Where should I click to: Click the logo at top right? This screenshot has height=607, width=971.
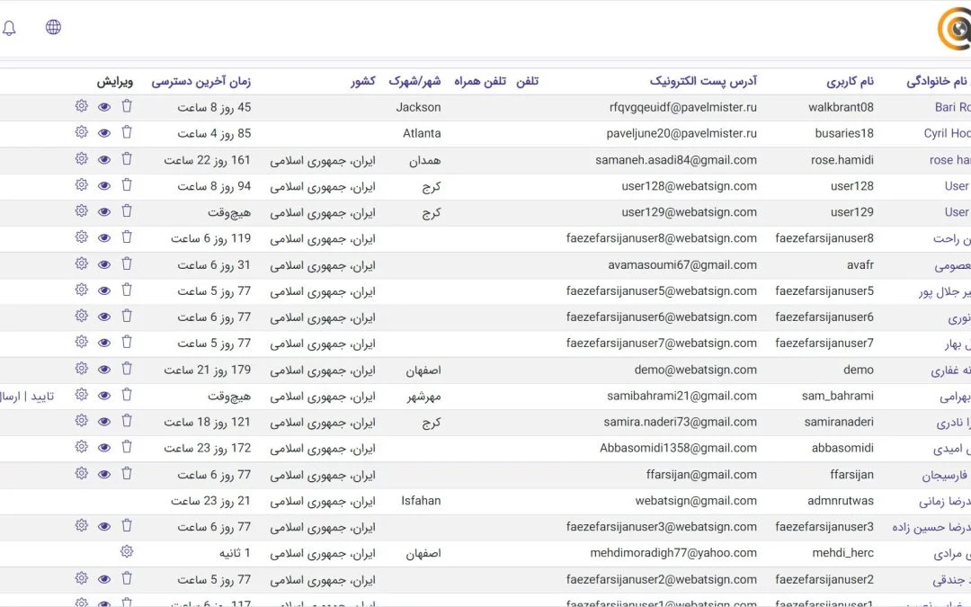click(x=954, y=30)
